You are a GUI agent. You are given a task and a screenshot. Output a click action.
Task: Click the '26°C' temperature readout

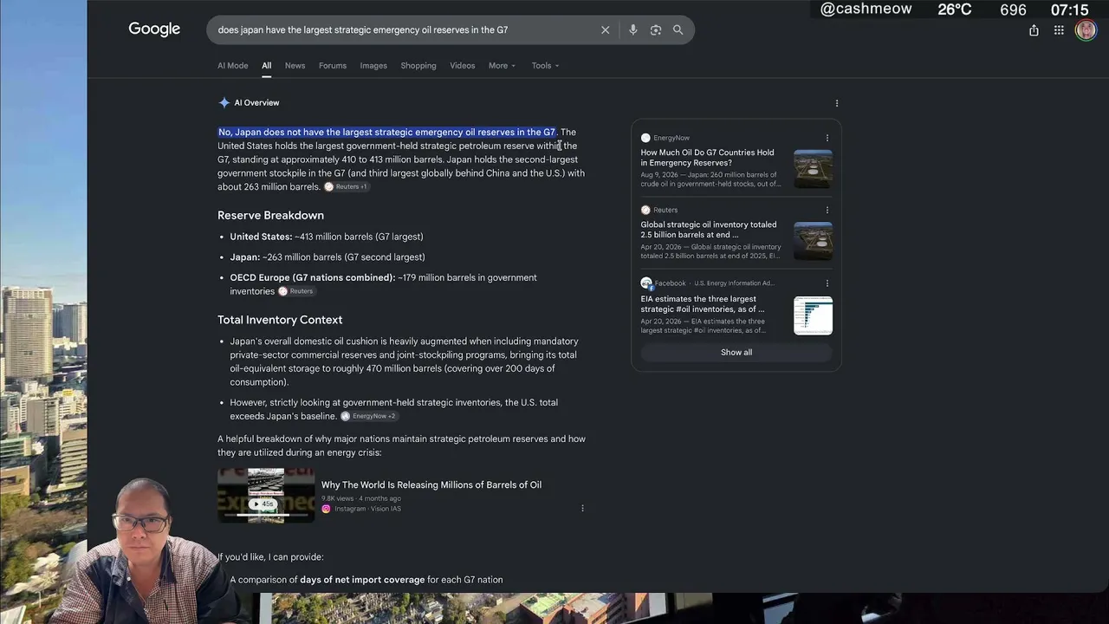pyautogui.click(x=954, y=10)
